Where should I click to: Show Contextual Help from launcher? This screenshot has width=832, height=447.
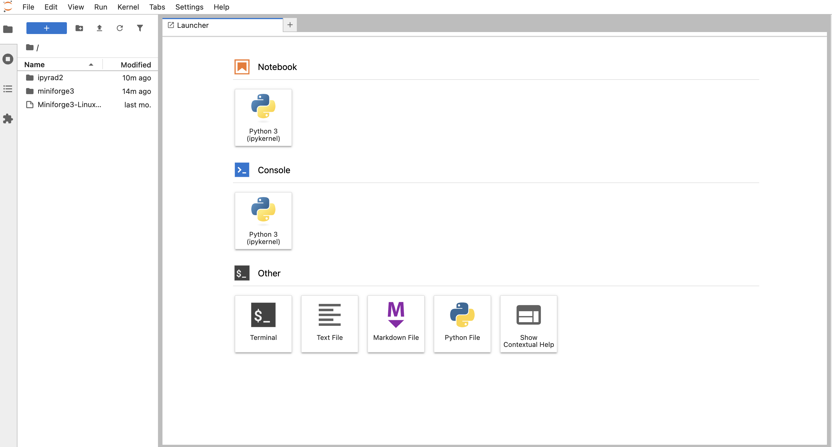click(528, 324)
